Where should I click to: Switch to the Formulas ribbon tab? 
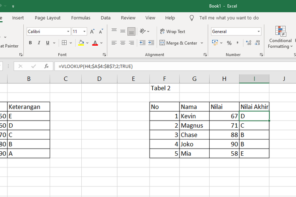click(81, 18)
